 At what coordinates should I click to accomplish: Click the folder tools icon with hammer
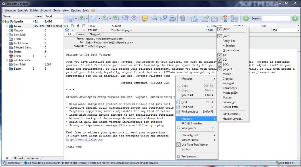click(x=214, y=19)
